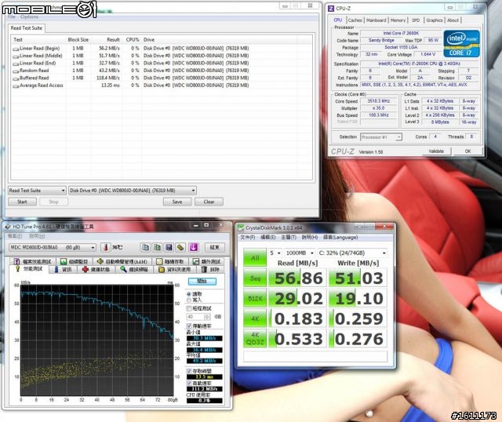Click the thermometer temperature icon in HD Tune

[105, 247]
